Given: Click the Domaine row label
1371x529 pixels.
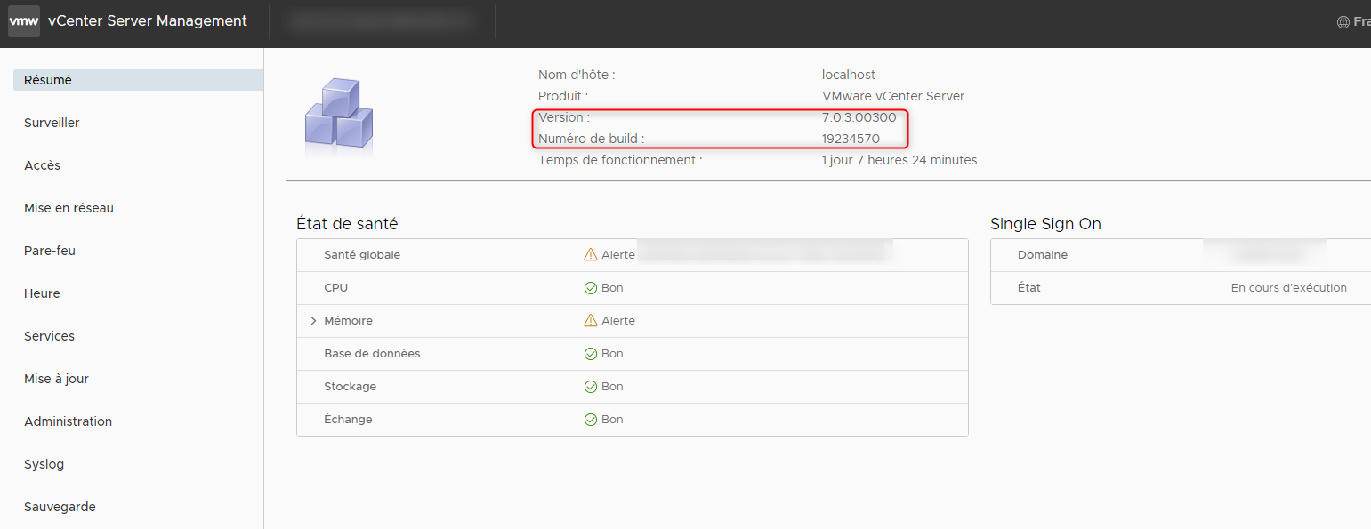Looking at the screenshot, I should click(x=1043, y=254).
